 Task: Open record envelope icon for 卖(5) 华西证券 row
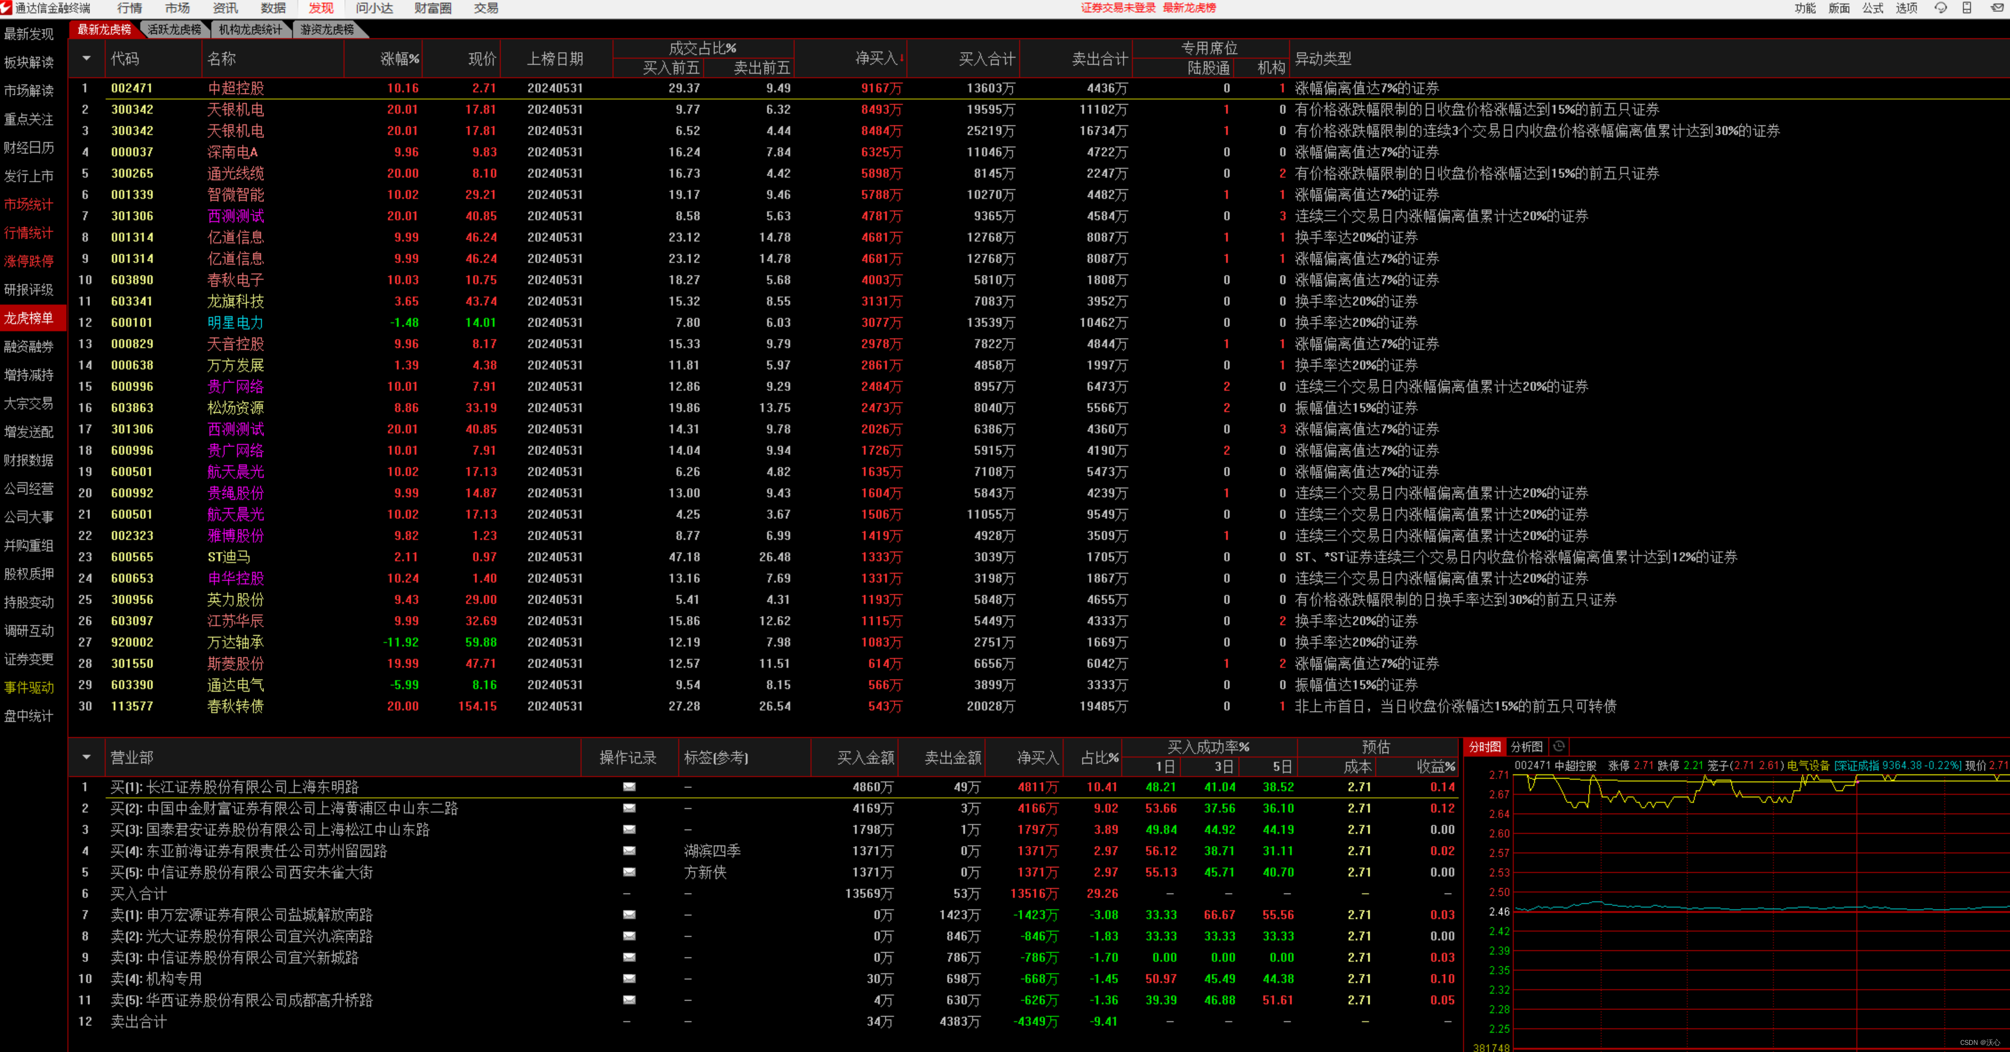click(x=629, y=1000)
